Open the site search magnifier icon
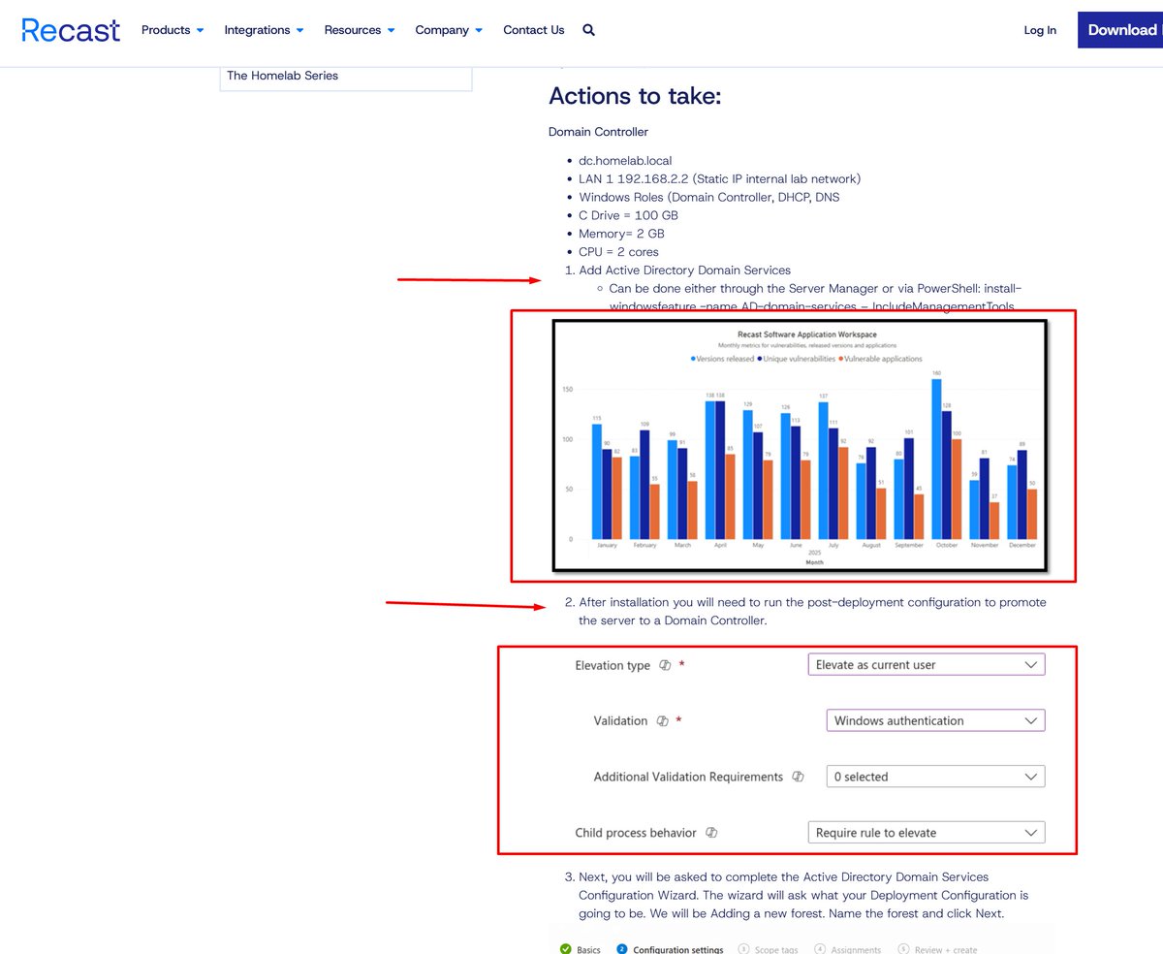1163x954 pixels. click(x=588, y=30)
